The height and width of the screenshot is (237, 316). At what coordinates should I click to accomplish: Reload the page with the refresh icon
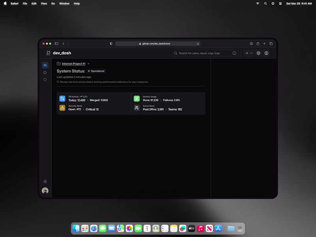[198, 44]
